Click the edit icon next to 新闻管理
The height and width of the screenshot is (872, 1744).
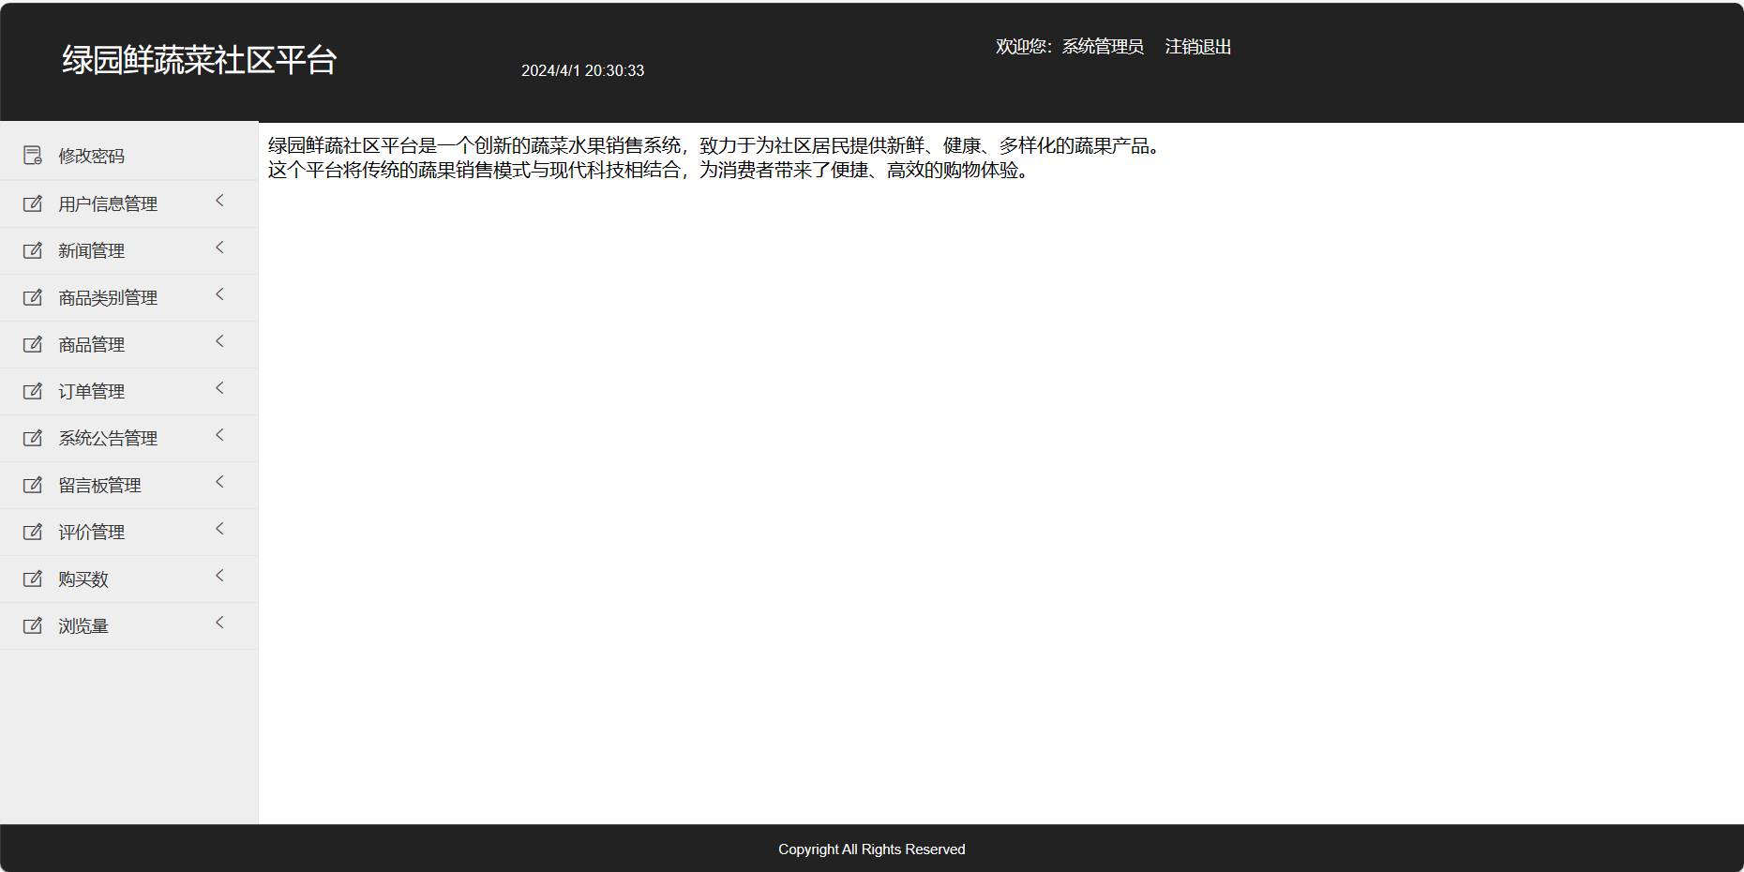pos(33,250)
